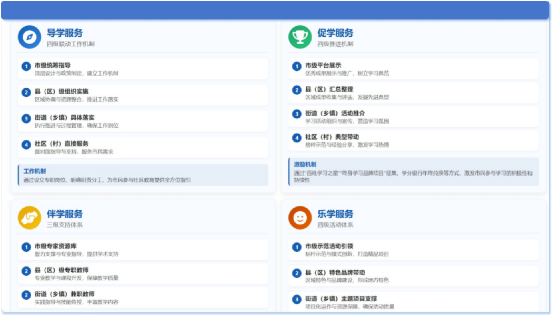Click number 1 badge beside 市级专家资源库
This screenshot has width=553, height=317.
coord(26,247)
